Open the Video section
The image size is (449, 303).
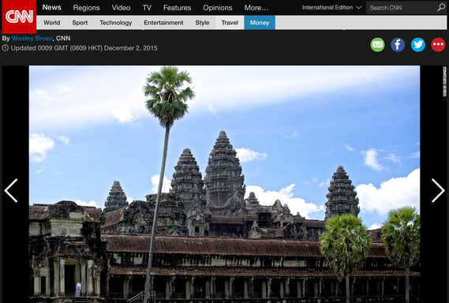pyautogui.click(x=121, y=8)
